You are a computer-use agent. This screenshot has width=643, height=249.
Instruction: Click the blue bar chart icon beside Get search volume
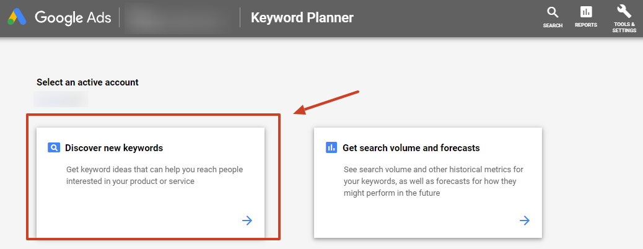point(331,147)
